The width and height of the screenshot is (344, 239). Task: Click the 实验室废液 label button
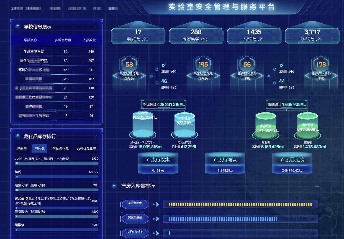135,218
